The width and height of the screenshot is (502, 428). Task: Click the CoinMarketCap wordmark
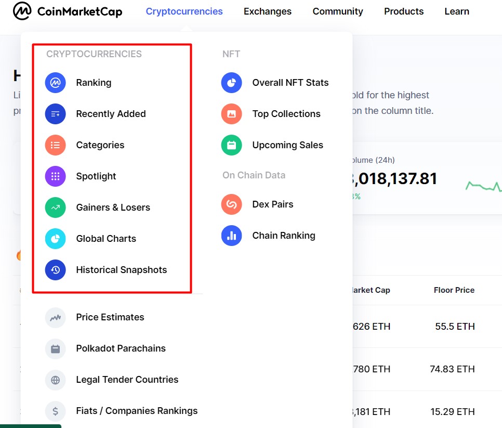(x=80, y=11)
